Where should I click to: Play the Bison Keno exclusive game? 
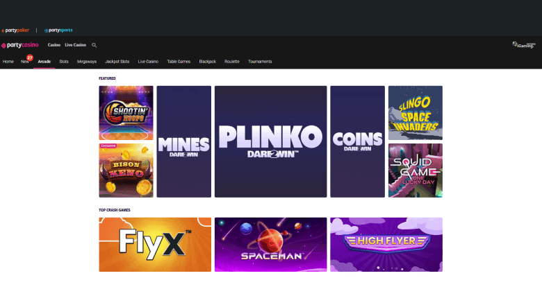126,171
